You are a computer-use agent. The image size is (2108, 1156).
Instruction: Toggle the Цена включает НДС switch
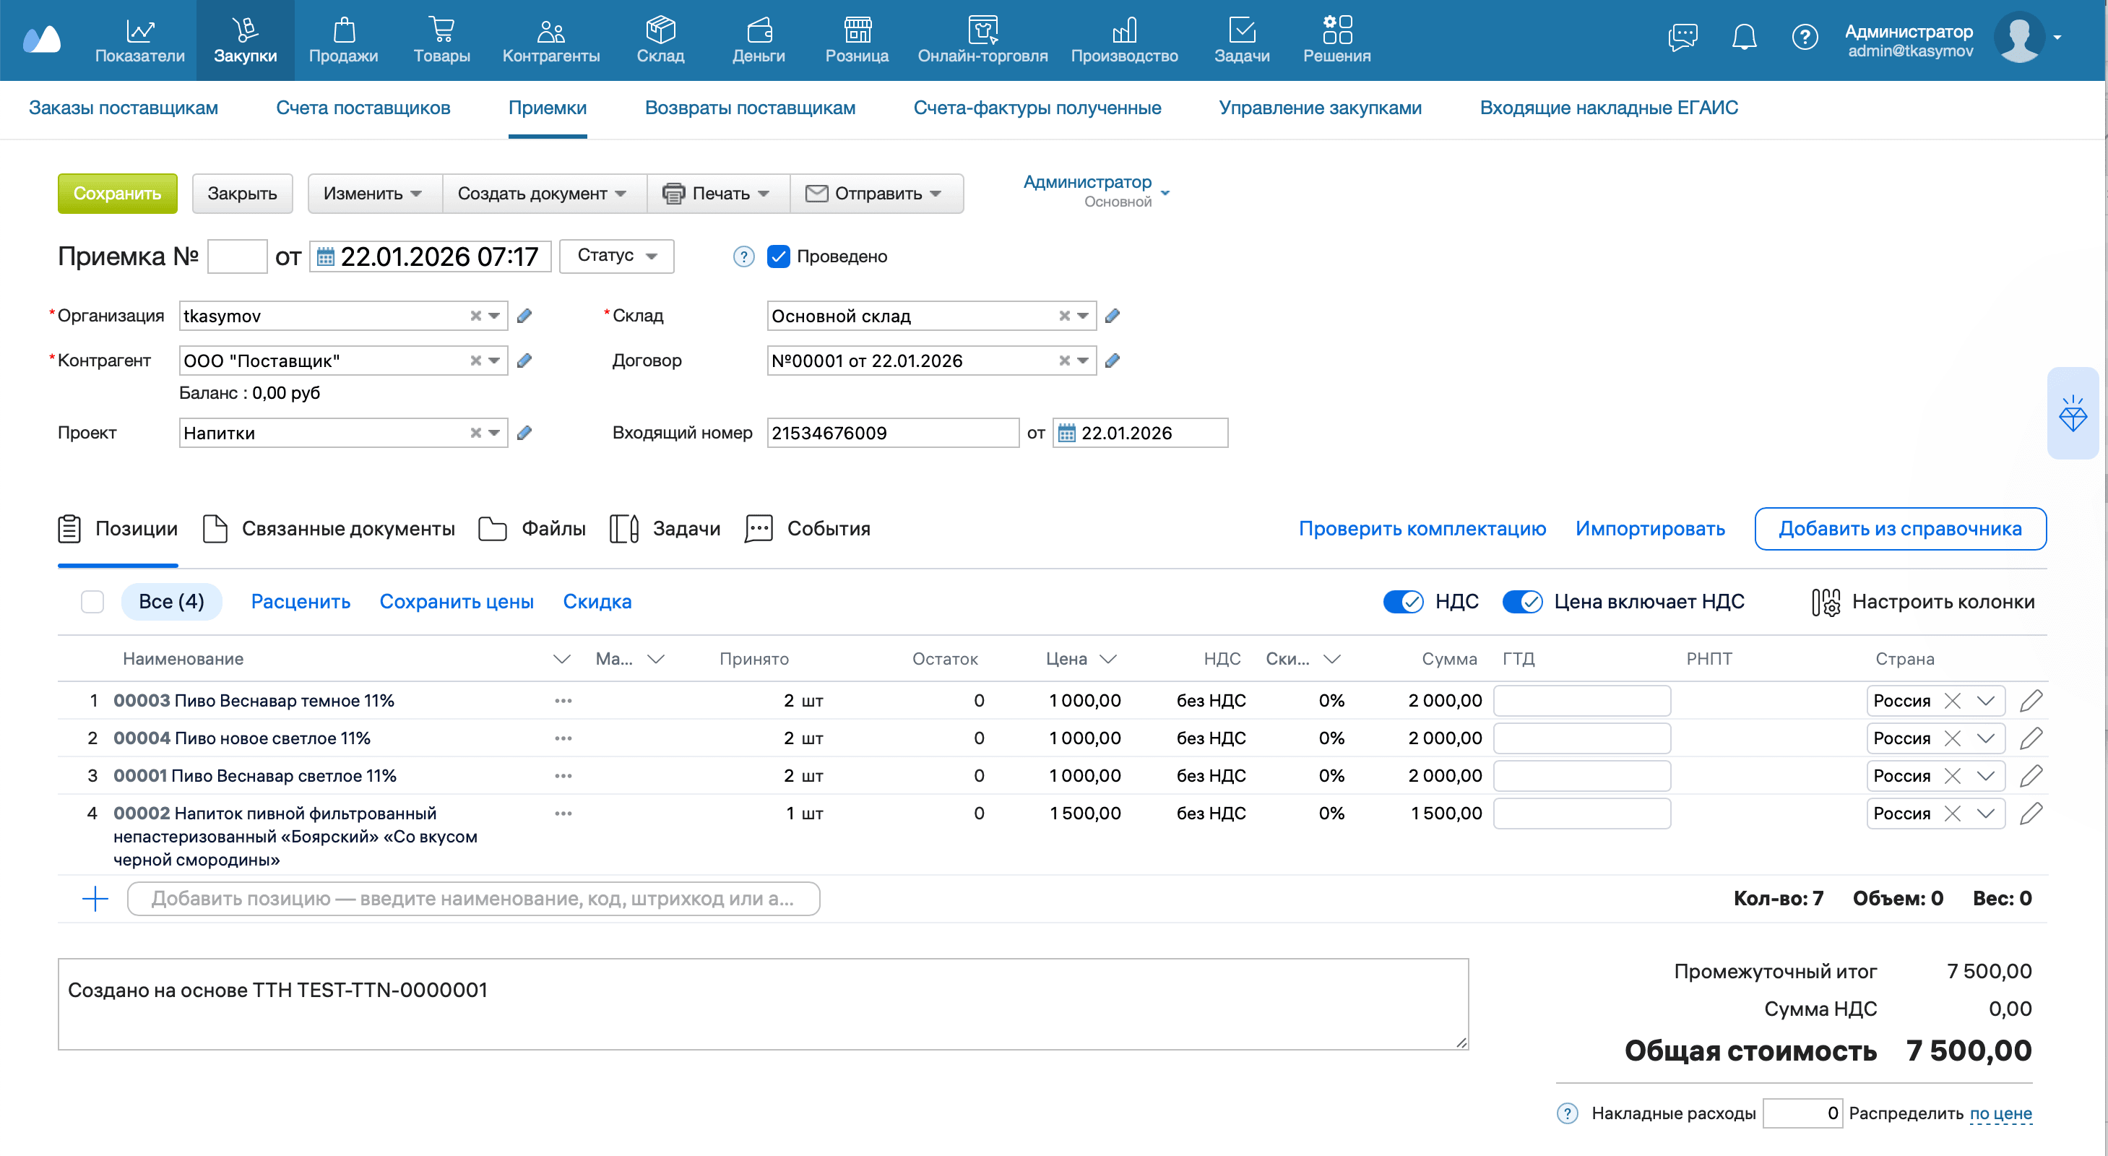click(1522, 602)
